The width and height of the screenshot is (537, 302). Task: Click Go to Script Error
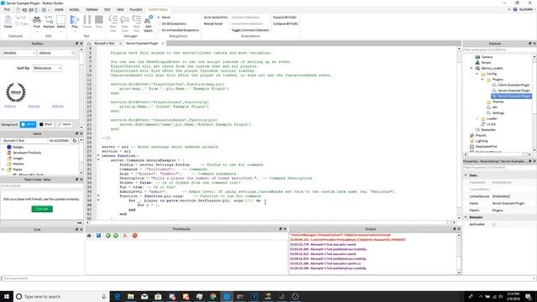click(x=216, y=17)
